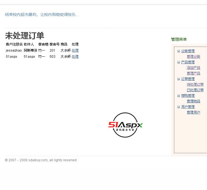Viewport: 207px width, 190px height.
Task: Collapse the 订单管理 tree node icon
Action: pyautogui.click(x=179, y=79)
